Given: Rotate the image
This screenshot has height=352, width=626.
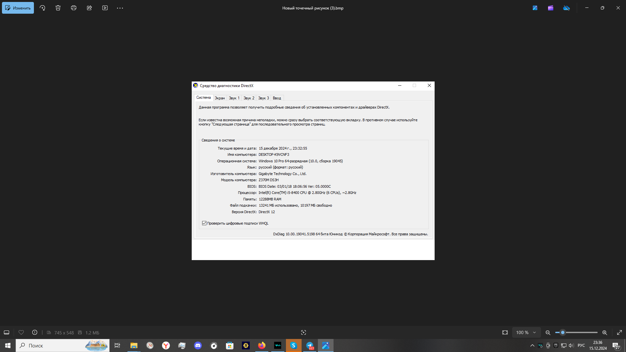Looking at the screenshot, I should point(42,8).
